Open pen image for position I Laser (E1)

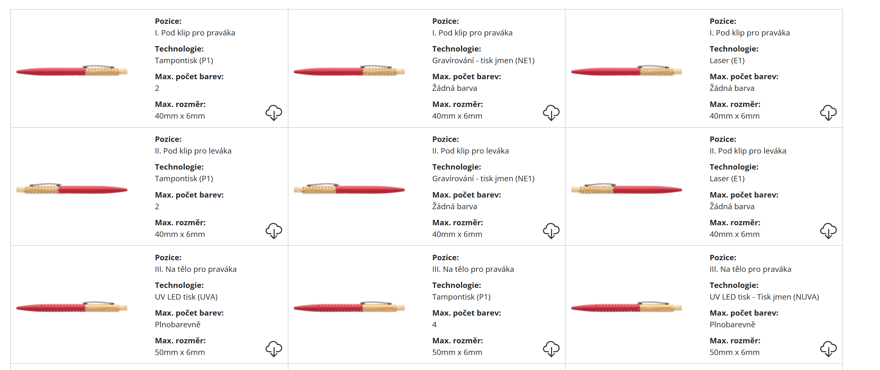(x=627, y=71)
